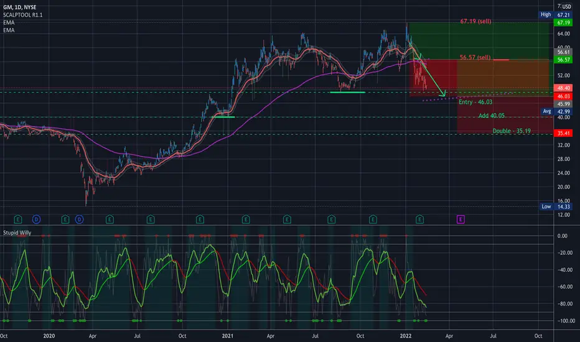Click the -60.00 value on indicator scale

[564, 287]
